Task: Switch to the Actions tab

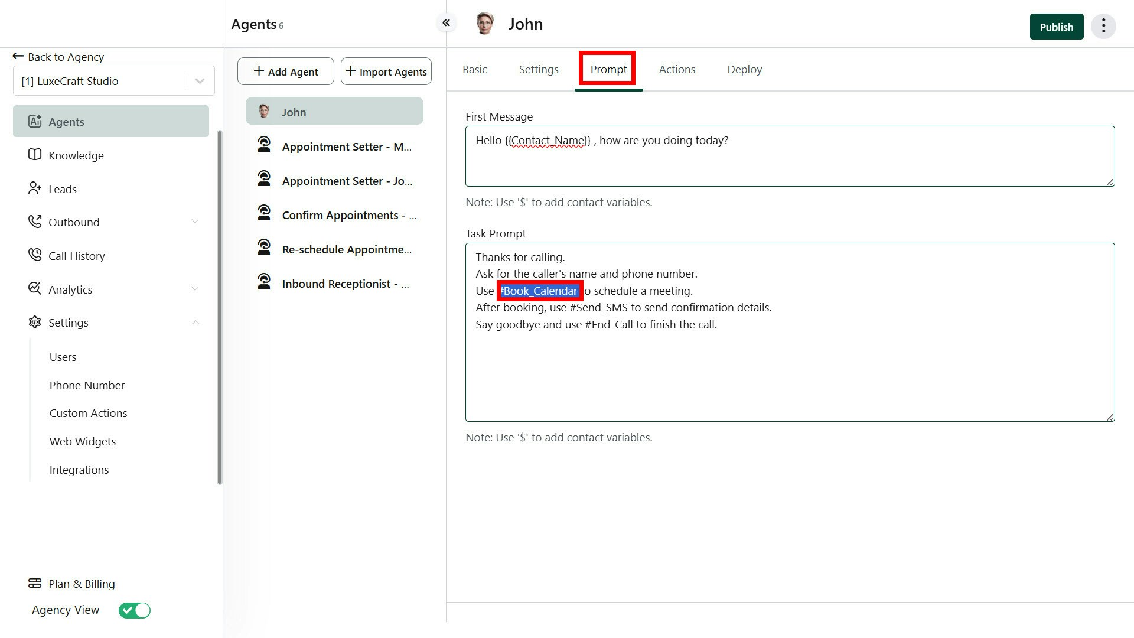Action: (x=677, y=70)
